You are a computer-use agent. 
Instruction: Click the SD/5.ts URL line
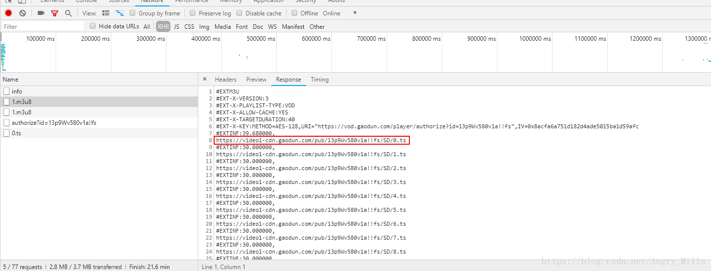pos(311,210)
